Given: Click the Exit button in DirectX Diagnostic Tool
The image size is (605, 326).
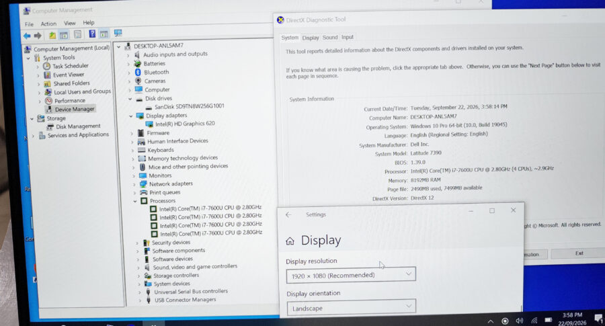Looking at the screenshot, I should point(579,253).
